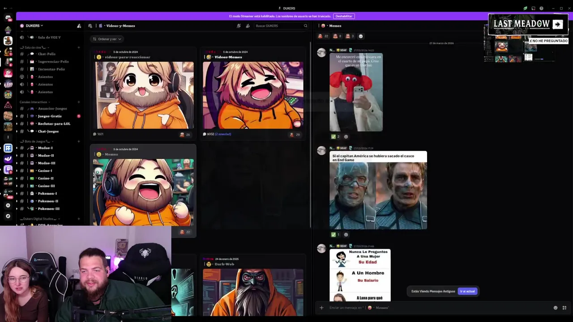
Task: Open the Twitch purple server icon
Action: coord(8,169)
